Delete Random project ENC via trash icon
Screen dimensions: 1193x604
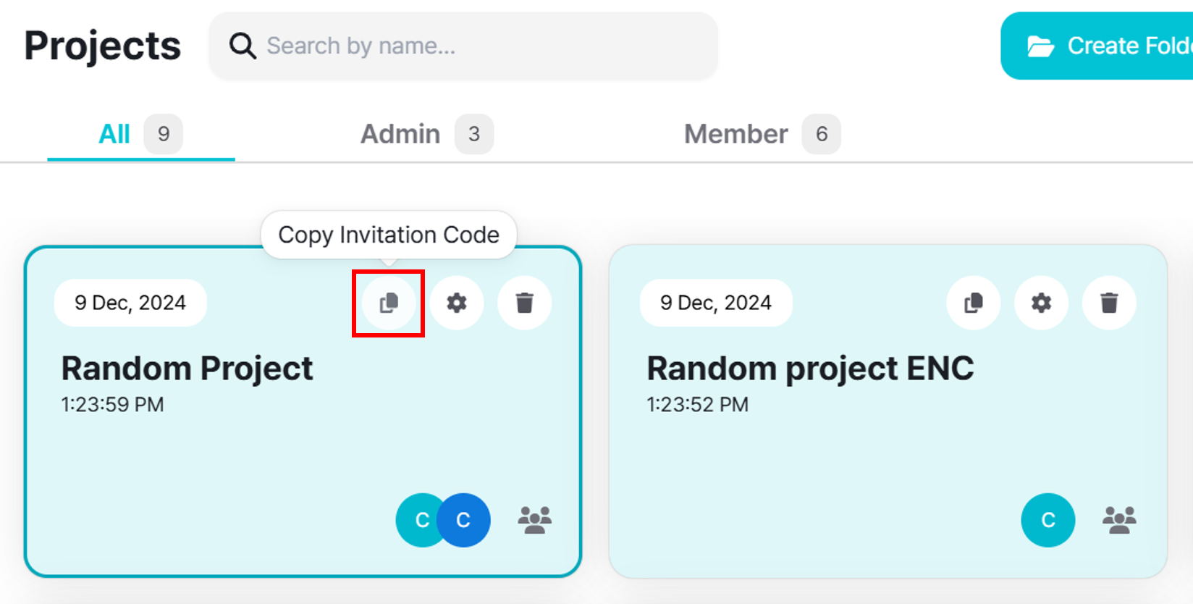pyautogui.click(x=1109, y=303)
